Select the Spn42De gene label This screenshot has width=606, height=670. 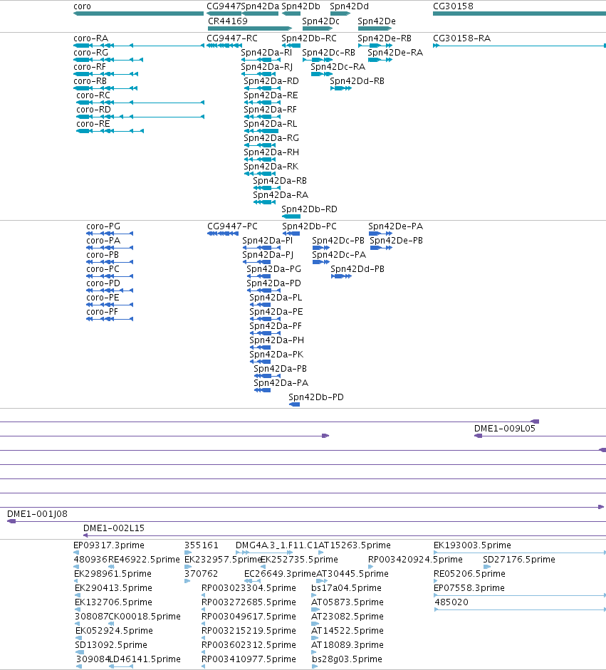click(377, 21)
